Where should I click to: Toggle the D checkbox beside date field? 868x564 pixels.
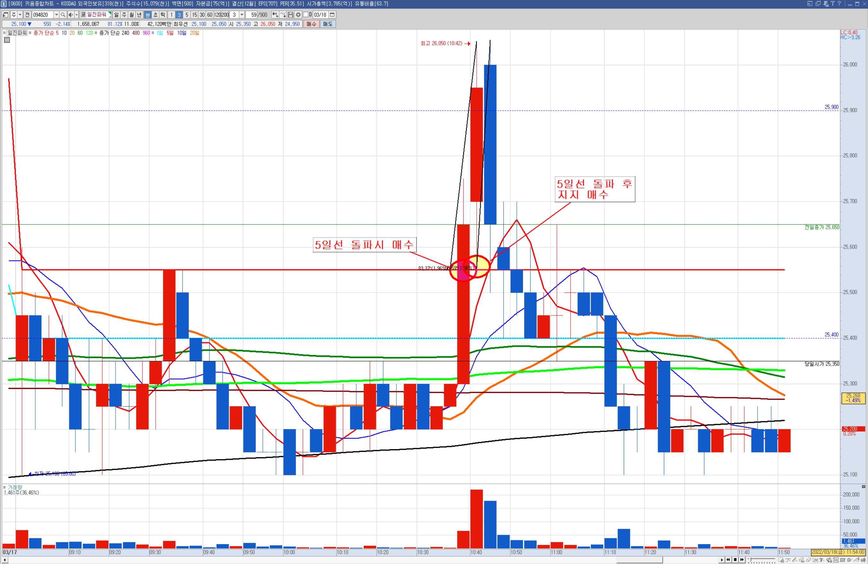[x=306, y=14]
